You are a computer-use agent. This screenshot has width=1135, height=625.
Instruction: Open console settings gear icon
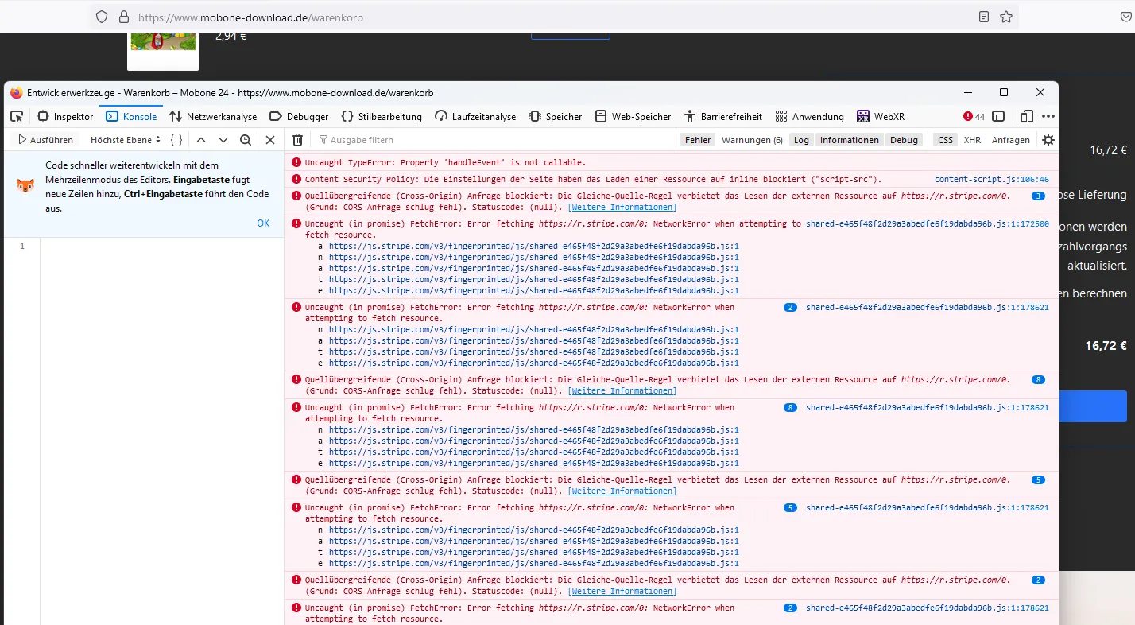[1048, 140]
